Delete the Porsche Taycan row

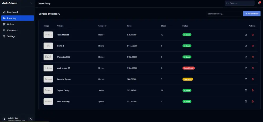pos(252,79)
